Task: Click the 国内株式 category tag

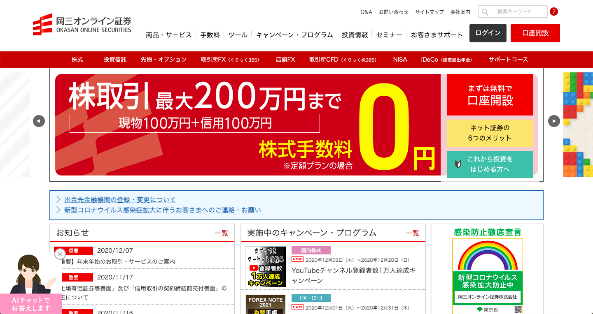Action: (311, 250)
